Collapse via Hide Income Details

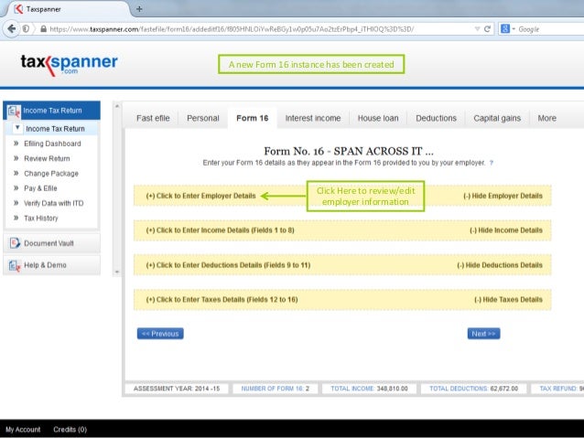pyautogui.click(x=506, y=230)
